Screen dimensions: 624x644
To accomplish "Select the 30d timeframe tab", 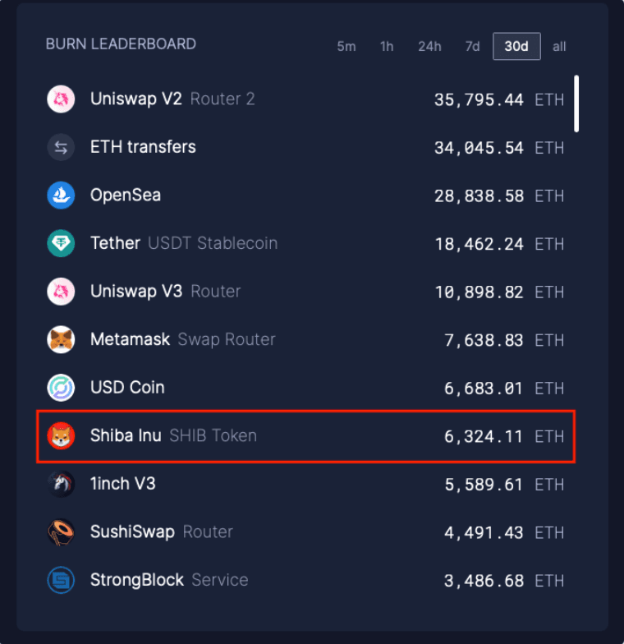I will click(x=516, y=47).
